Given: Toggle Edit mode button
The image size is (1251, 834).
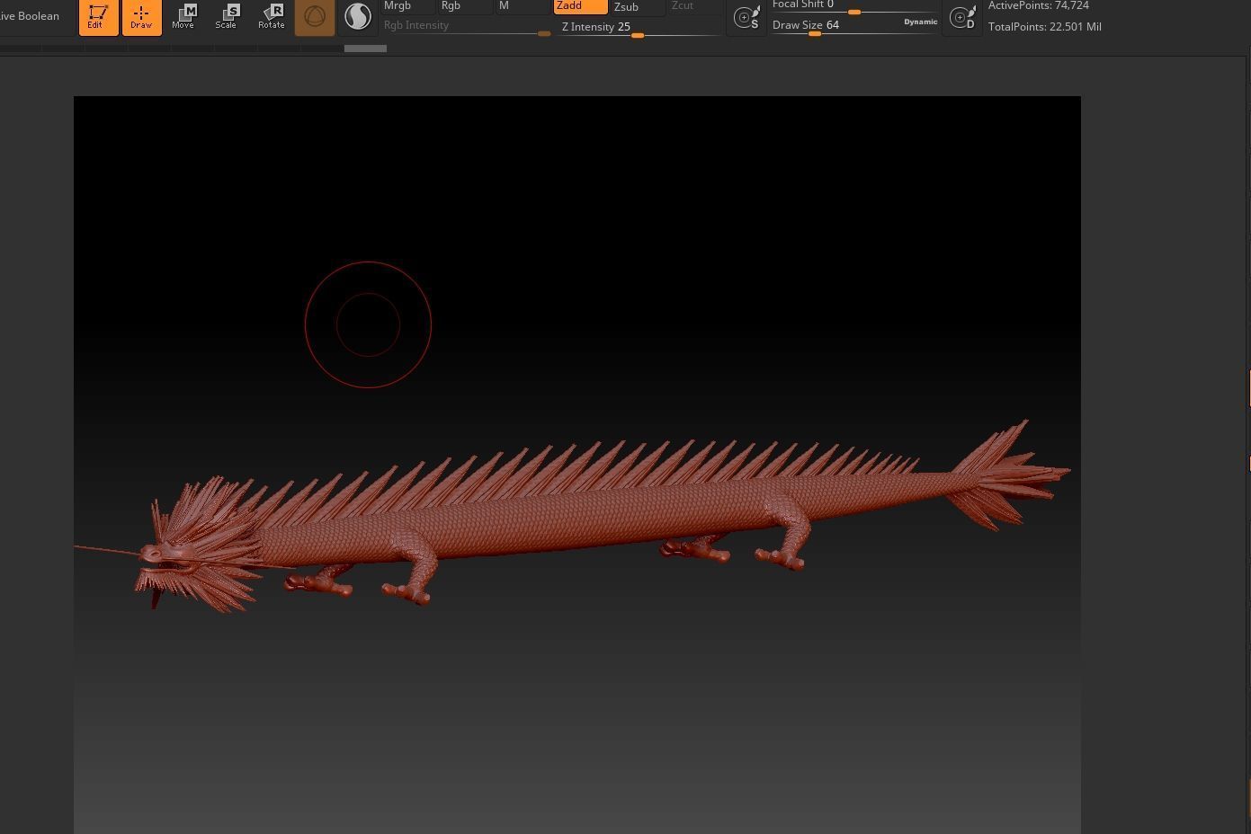Looking at the screenshot, I should click(x=98, y=16).
